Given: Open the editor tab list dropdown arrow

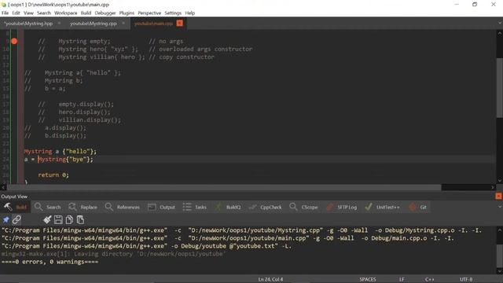Looking at the screenshot, I should 500,23.
